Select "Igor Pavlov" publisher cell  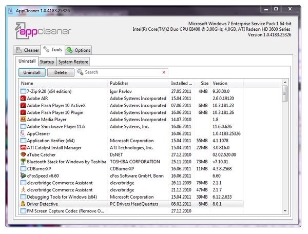coord(121,91)
